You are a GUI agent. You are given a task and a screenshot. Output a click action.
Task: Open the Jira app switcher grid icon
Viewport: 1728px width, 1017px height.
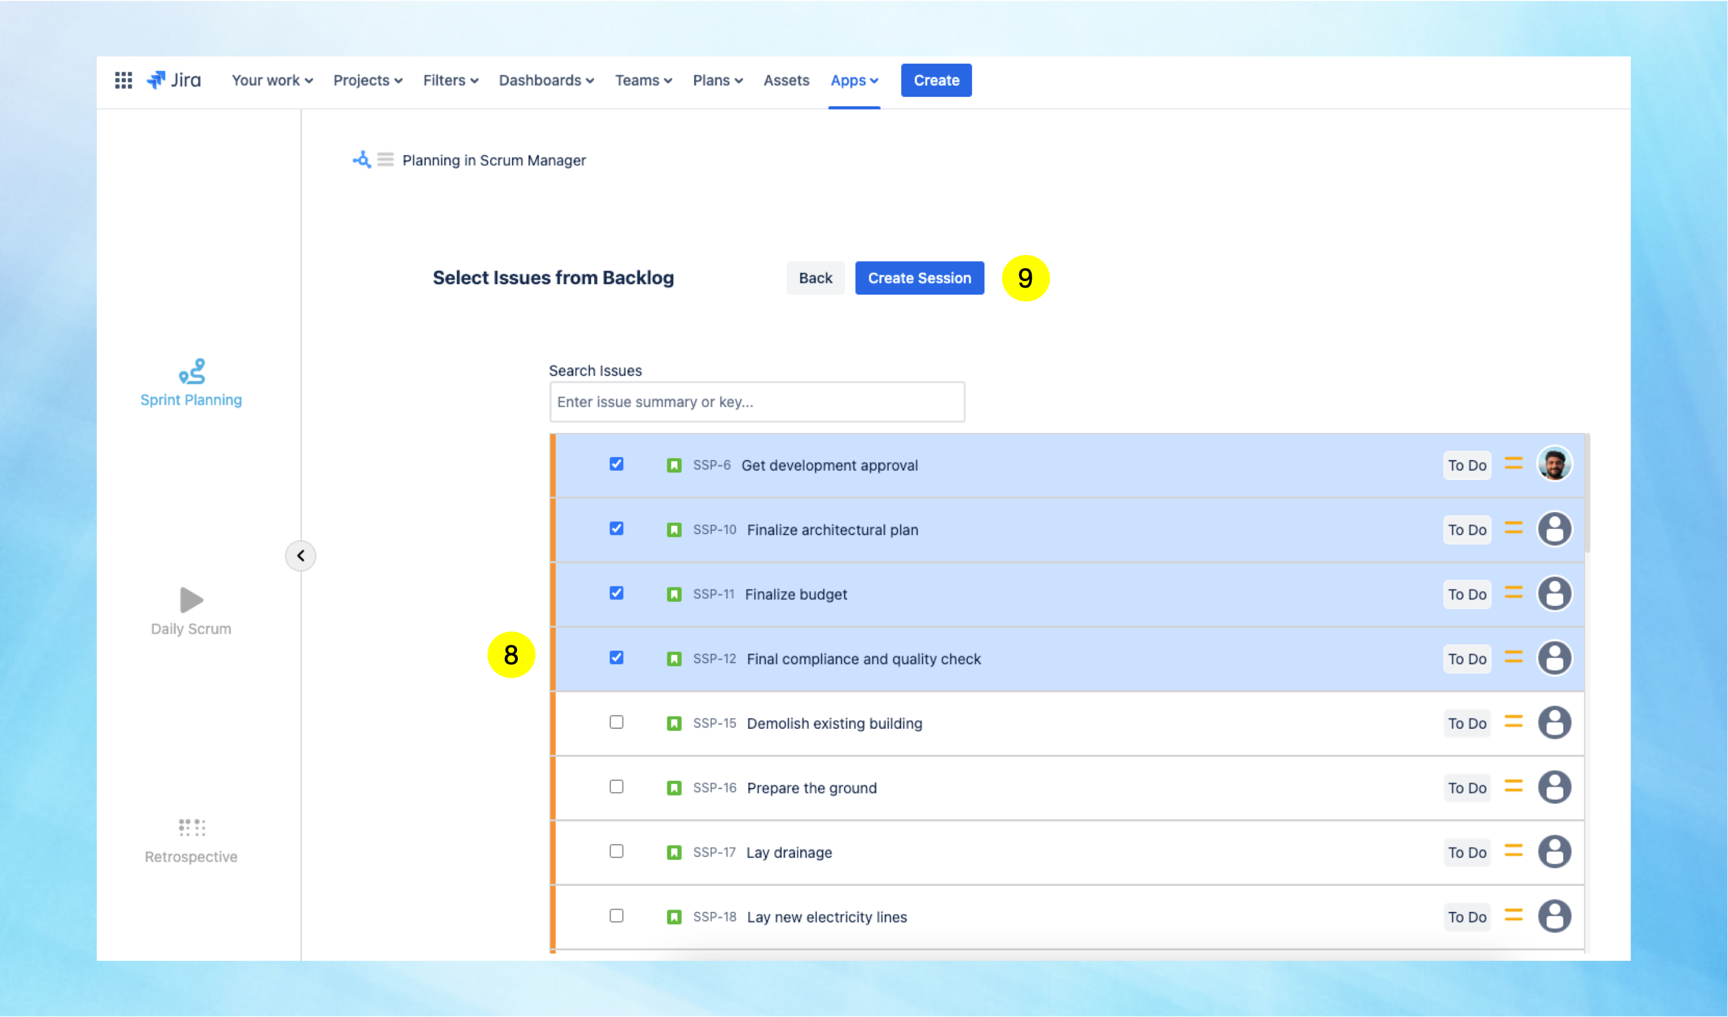pos(123,80)
